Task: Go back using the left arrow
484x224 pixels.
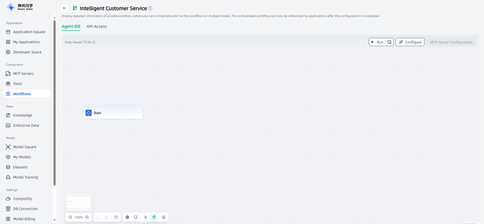Action: point(65,8)
